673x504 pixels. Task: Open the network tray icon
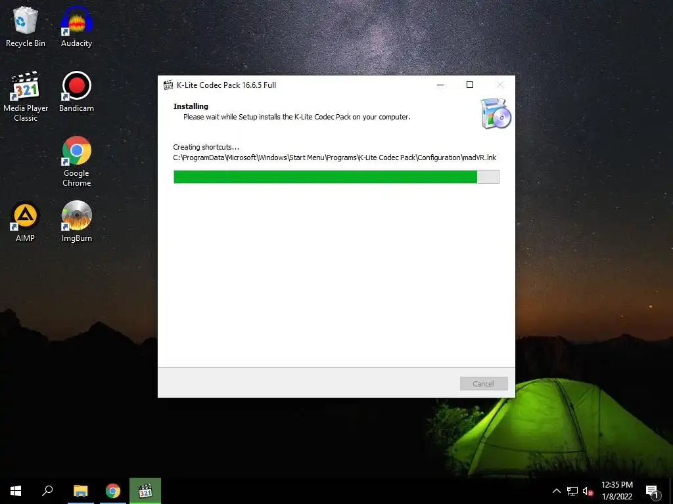pos(572,491)
